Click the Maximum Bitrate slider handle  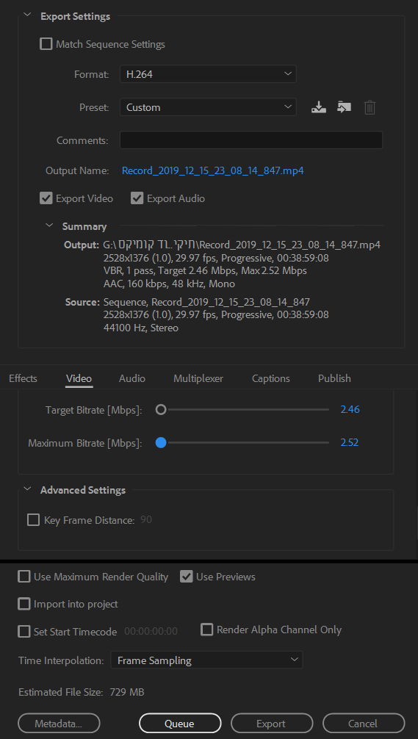[x=161, y=442]
